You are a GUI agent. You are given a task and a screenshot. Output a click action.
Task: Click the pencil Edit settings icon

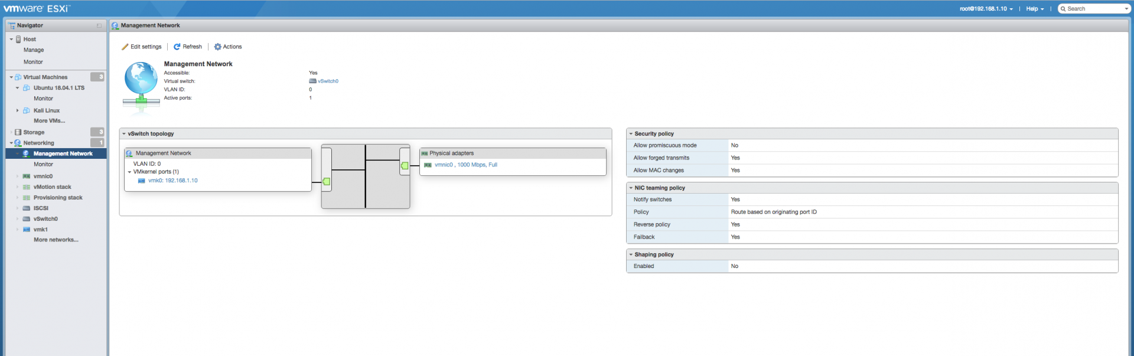tap(125, 47)
